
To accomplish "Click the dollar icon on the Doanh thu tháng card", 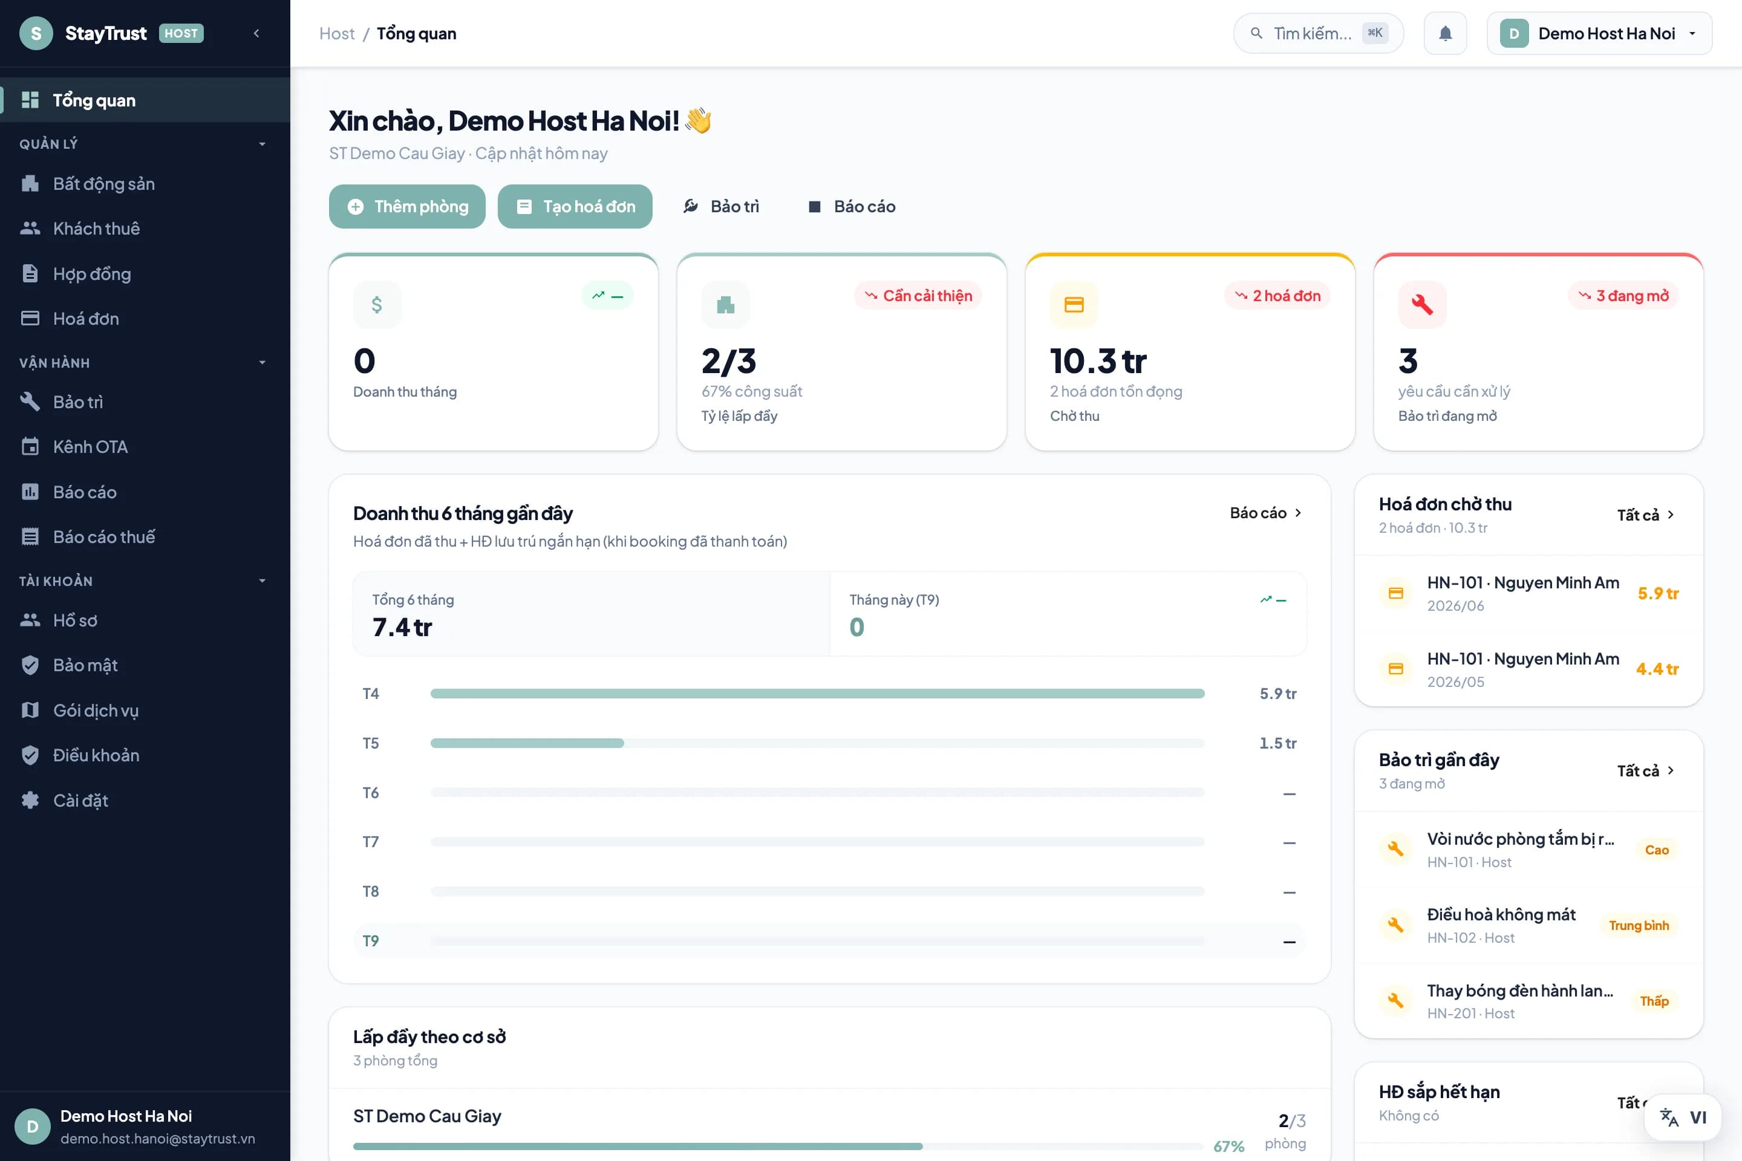I will (377, 304).
